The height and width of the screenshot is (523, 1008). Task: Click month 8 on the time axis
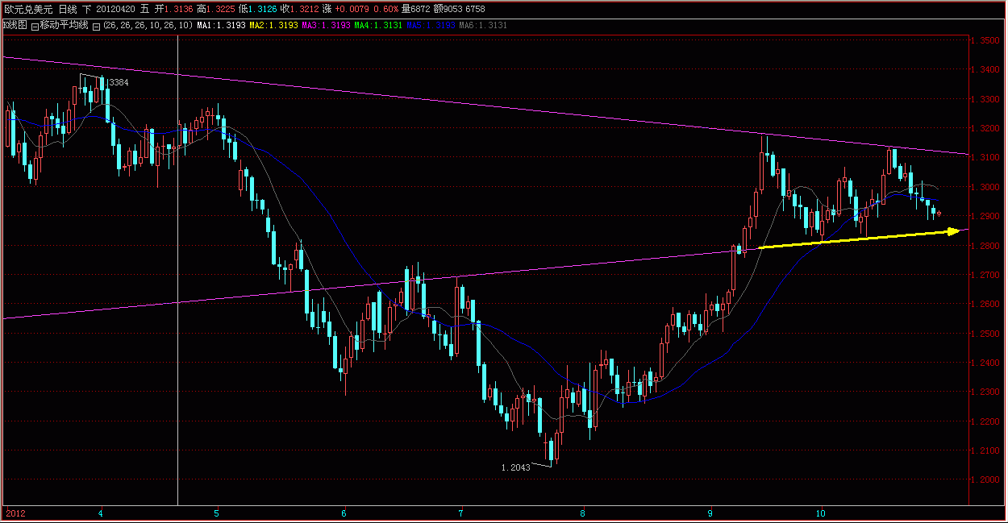(582, 513)
